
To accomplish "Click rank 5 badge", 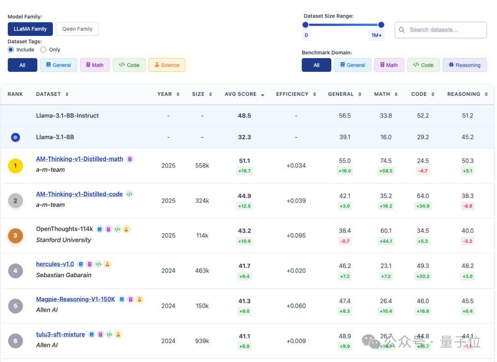I will 15,306.
